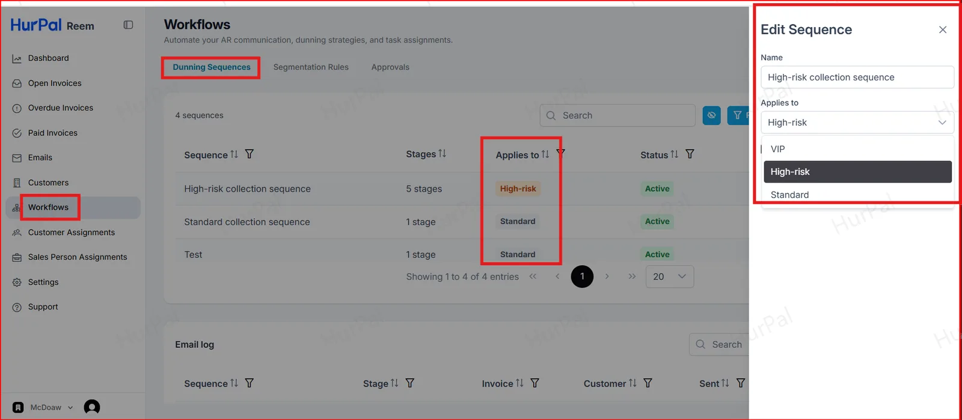Open the Support page
Screen dimensions: 962x420
(43, 307)
